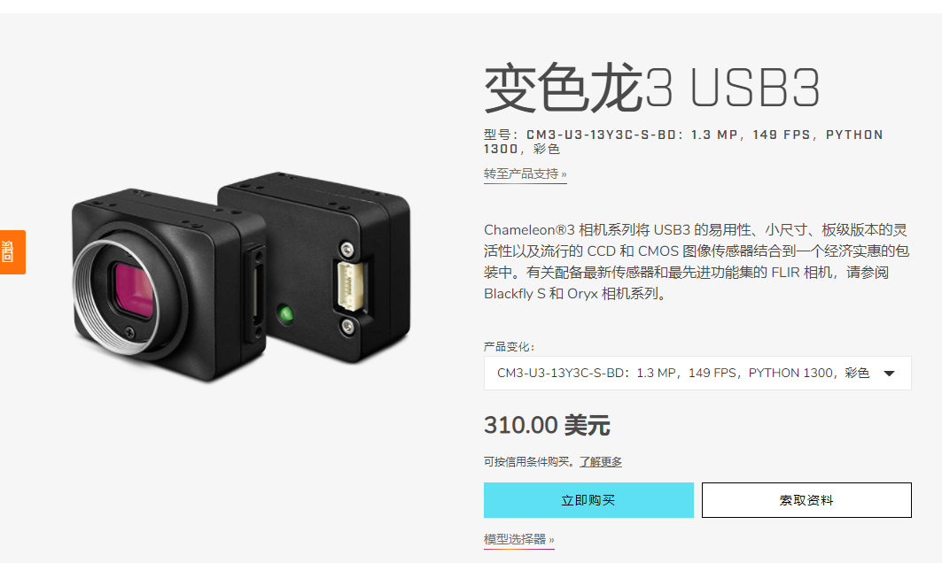Click the white GPIO connector on rear camera
Image resolution: width=942 pixels, height=563 pixels.
(x=352, y=286)
